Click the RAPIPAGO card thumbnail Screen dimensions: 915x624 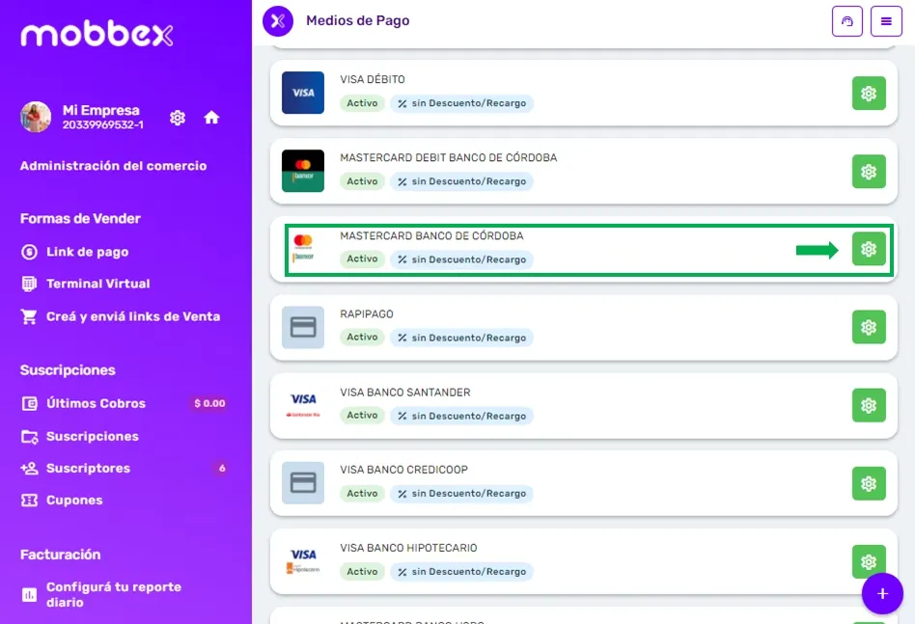(303, 327)
